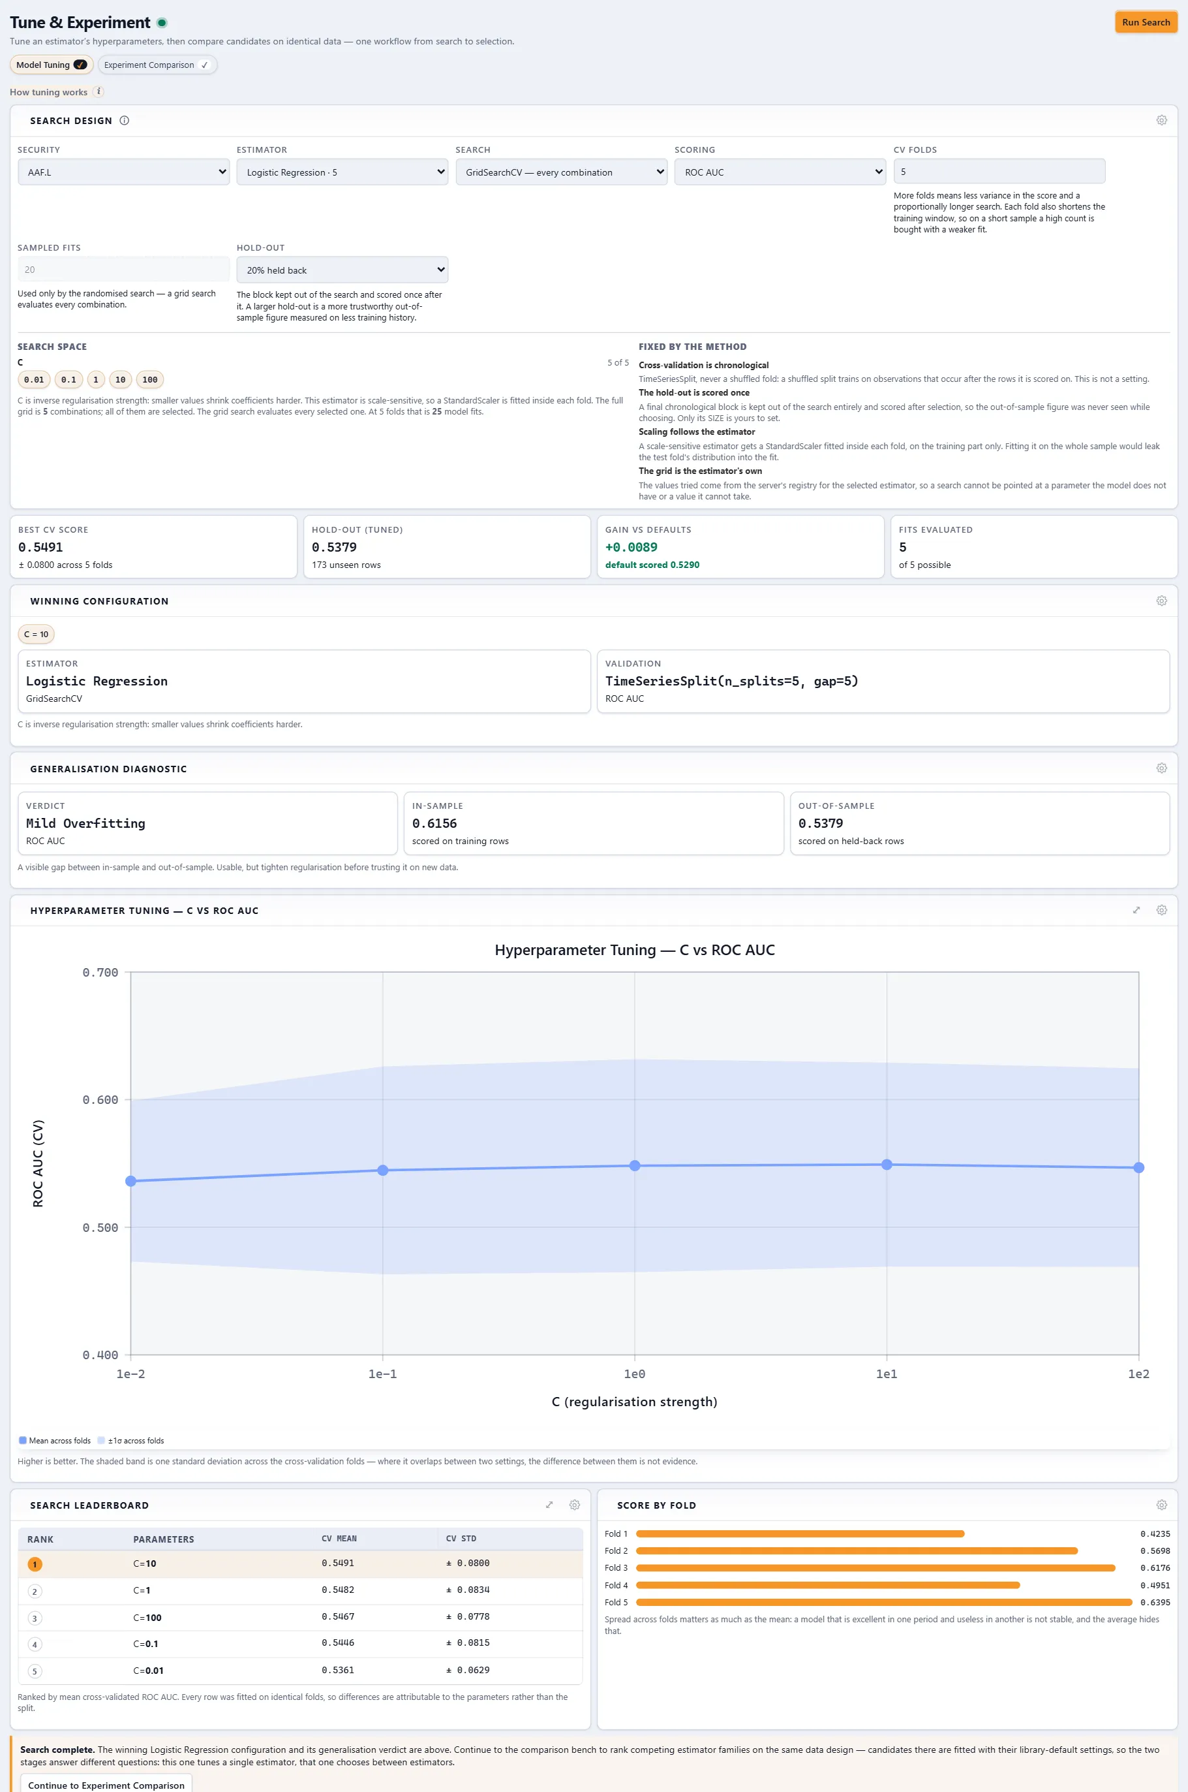Open How tuning works explanation

pyautogui.click(x=48, y=93)
